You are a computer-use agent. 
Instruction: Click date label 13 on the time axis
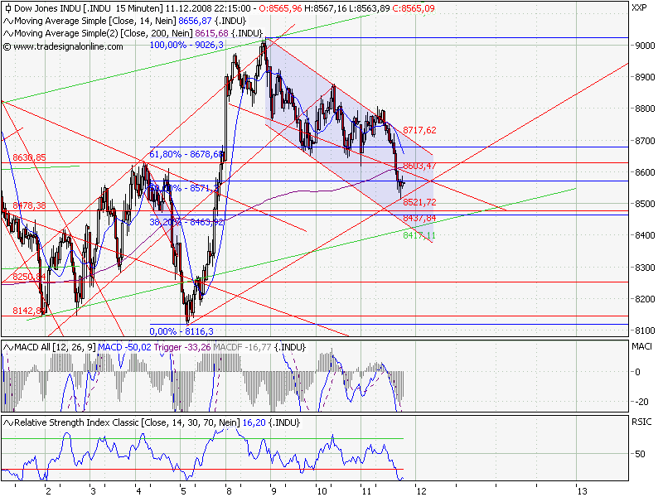pyautogui.click(x=583, y=491)
